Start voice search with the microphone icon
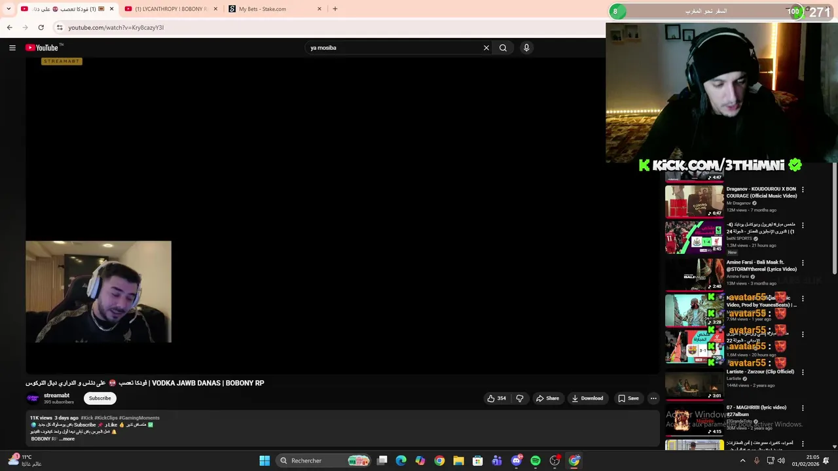The width and height of the screenshot is (838, 471). (526, 48)
